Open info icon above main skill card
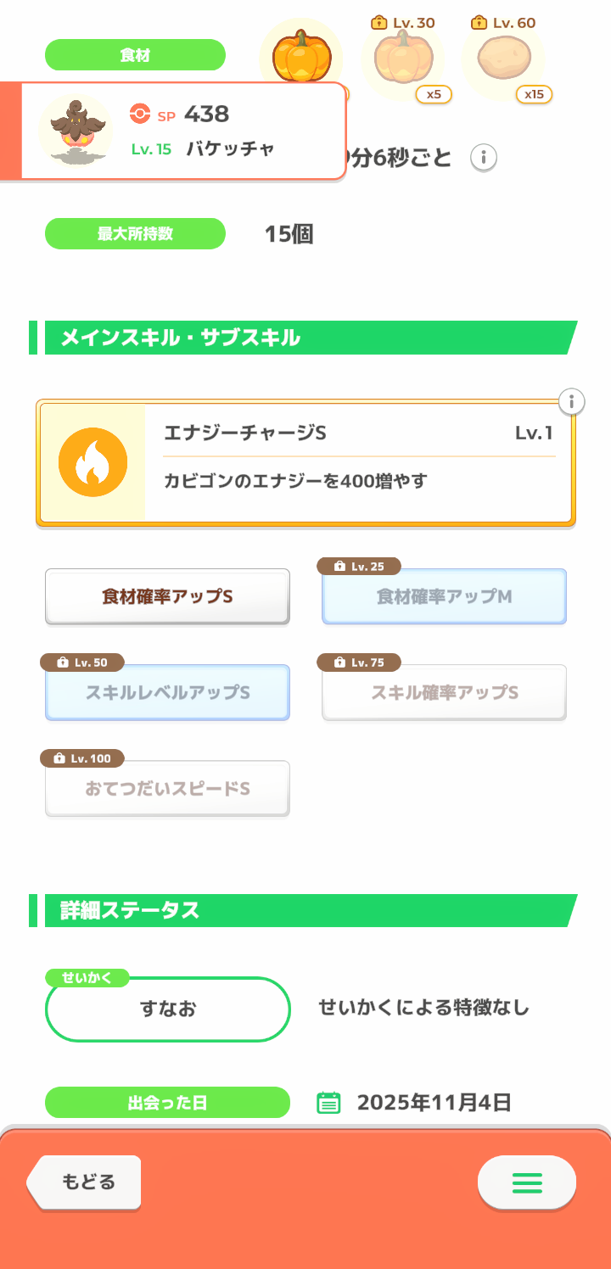The height and width of the screenshot is (1269, 611). 572,401
